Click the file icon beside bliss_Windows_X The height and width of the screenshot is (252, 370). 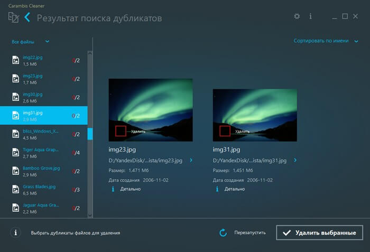[x=15, y=134]
